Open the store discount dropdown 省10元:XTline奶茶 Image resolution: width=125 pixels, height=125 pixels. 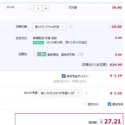[x=50, y=27]
